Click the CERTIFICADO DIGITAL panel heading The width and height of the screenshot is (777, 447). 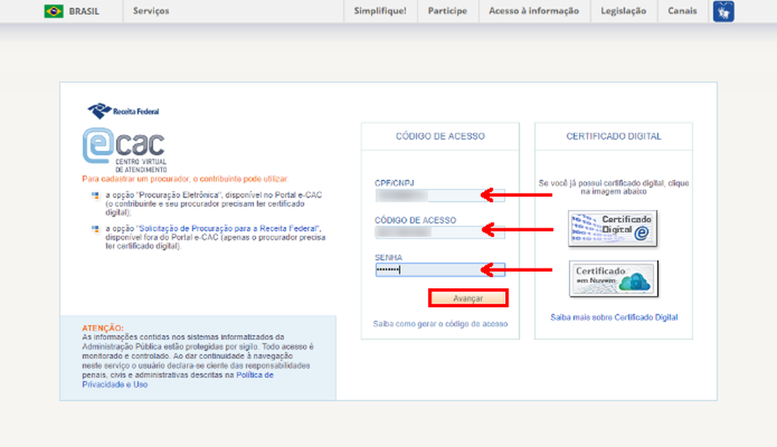(x=614, y=137)
